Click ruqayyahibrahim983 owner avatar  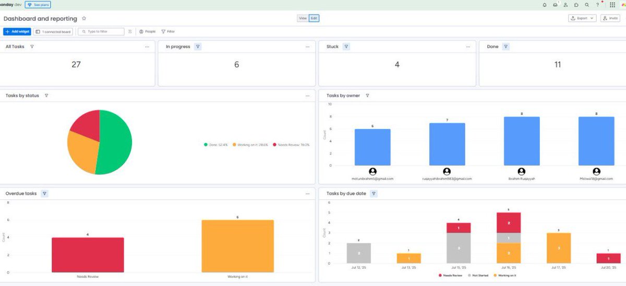point(447,171)
